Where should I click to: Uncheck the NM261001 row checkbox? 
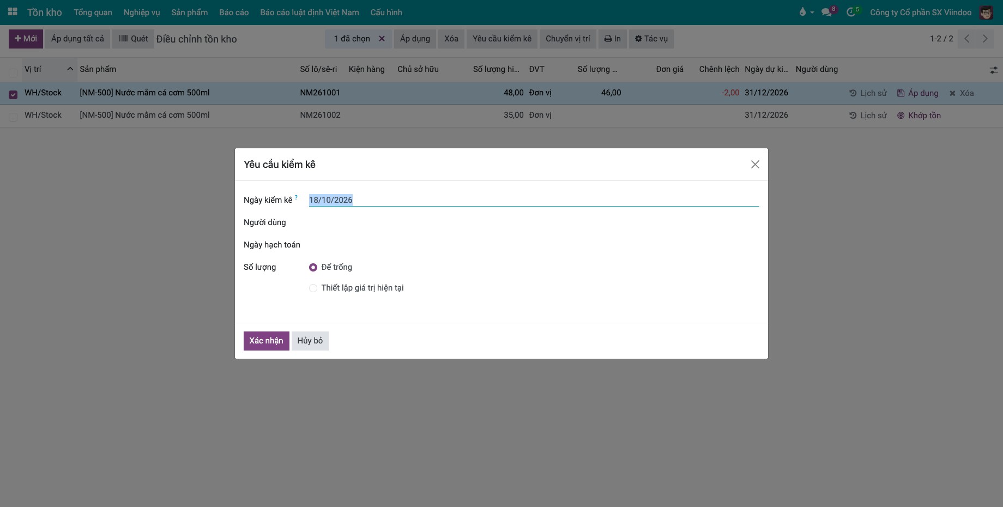13,94
